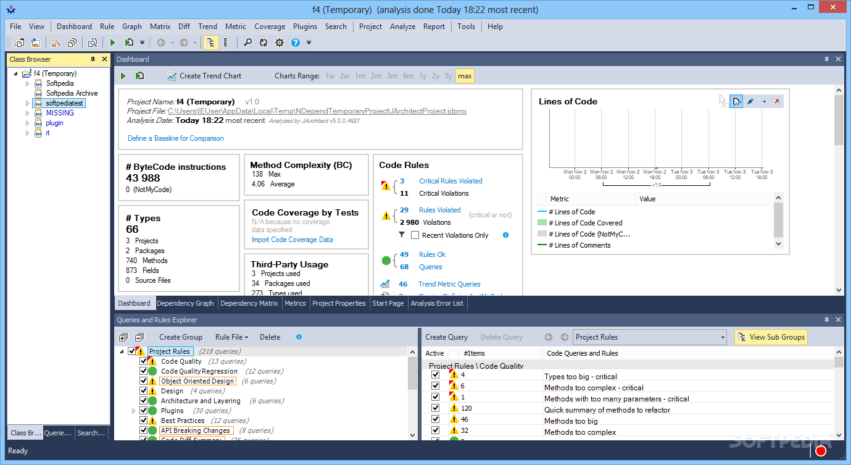
Task: Uncheck the Project Rules group checkbox
Action: pyautogui.click(x=131, y=351)
